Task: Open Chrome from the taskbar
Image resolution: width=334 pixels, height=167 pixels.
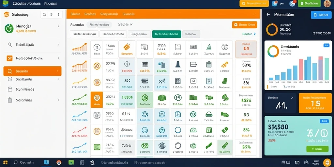Action: pyautogui.click(x=59, y=162)
